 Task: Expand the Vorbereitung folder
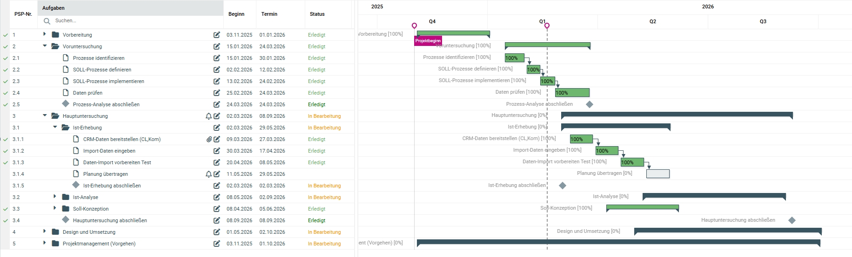coord(45,34)
